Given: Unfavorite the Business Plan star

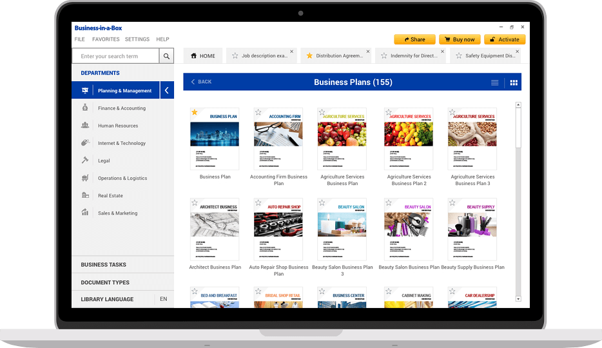Looking at the screenshot, I should tap(195, 112).
